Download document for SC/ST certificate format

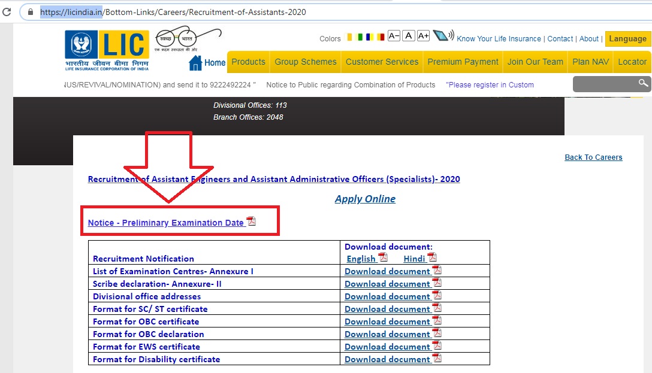point(387,309)
